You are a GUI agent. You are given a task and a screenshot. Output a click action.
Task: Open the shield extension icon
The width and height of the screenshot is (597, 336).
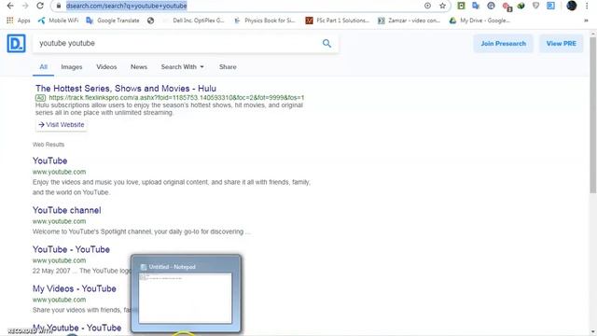[x=535, y=6]
